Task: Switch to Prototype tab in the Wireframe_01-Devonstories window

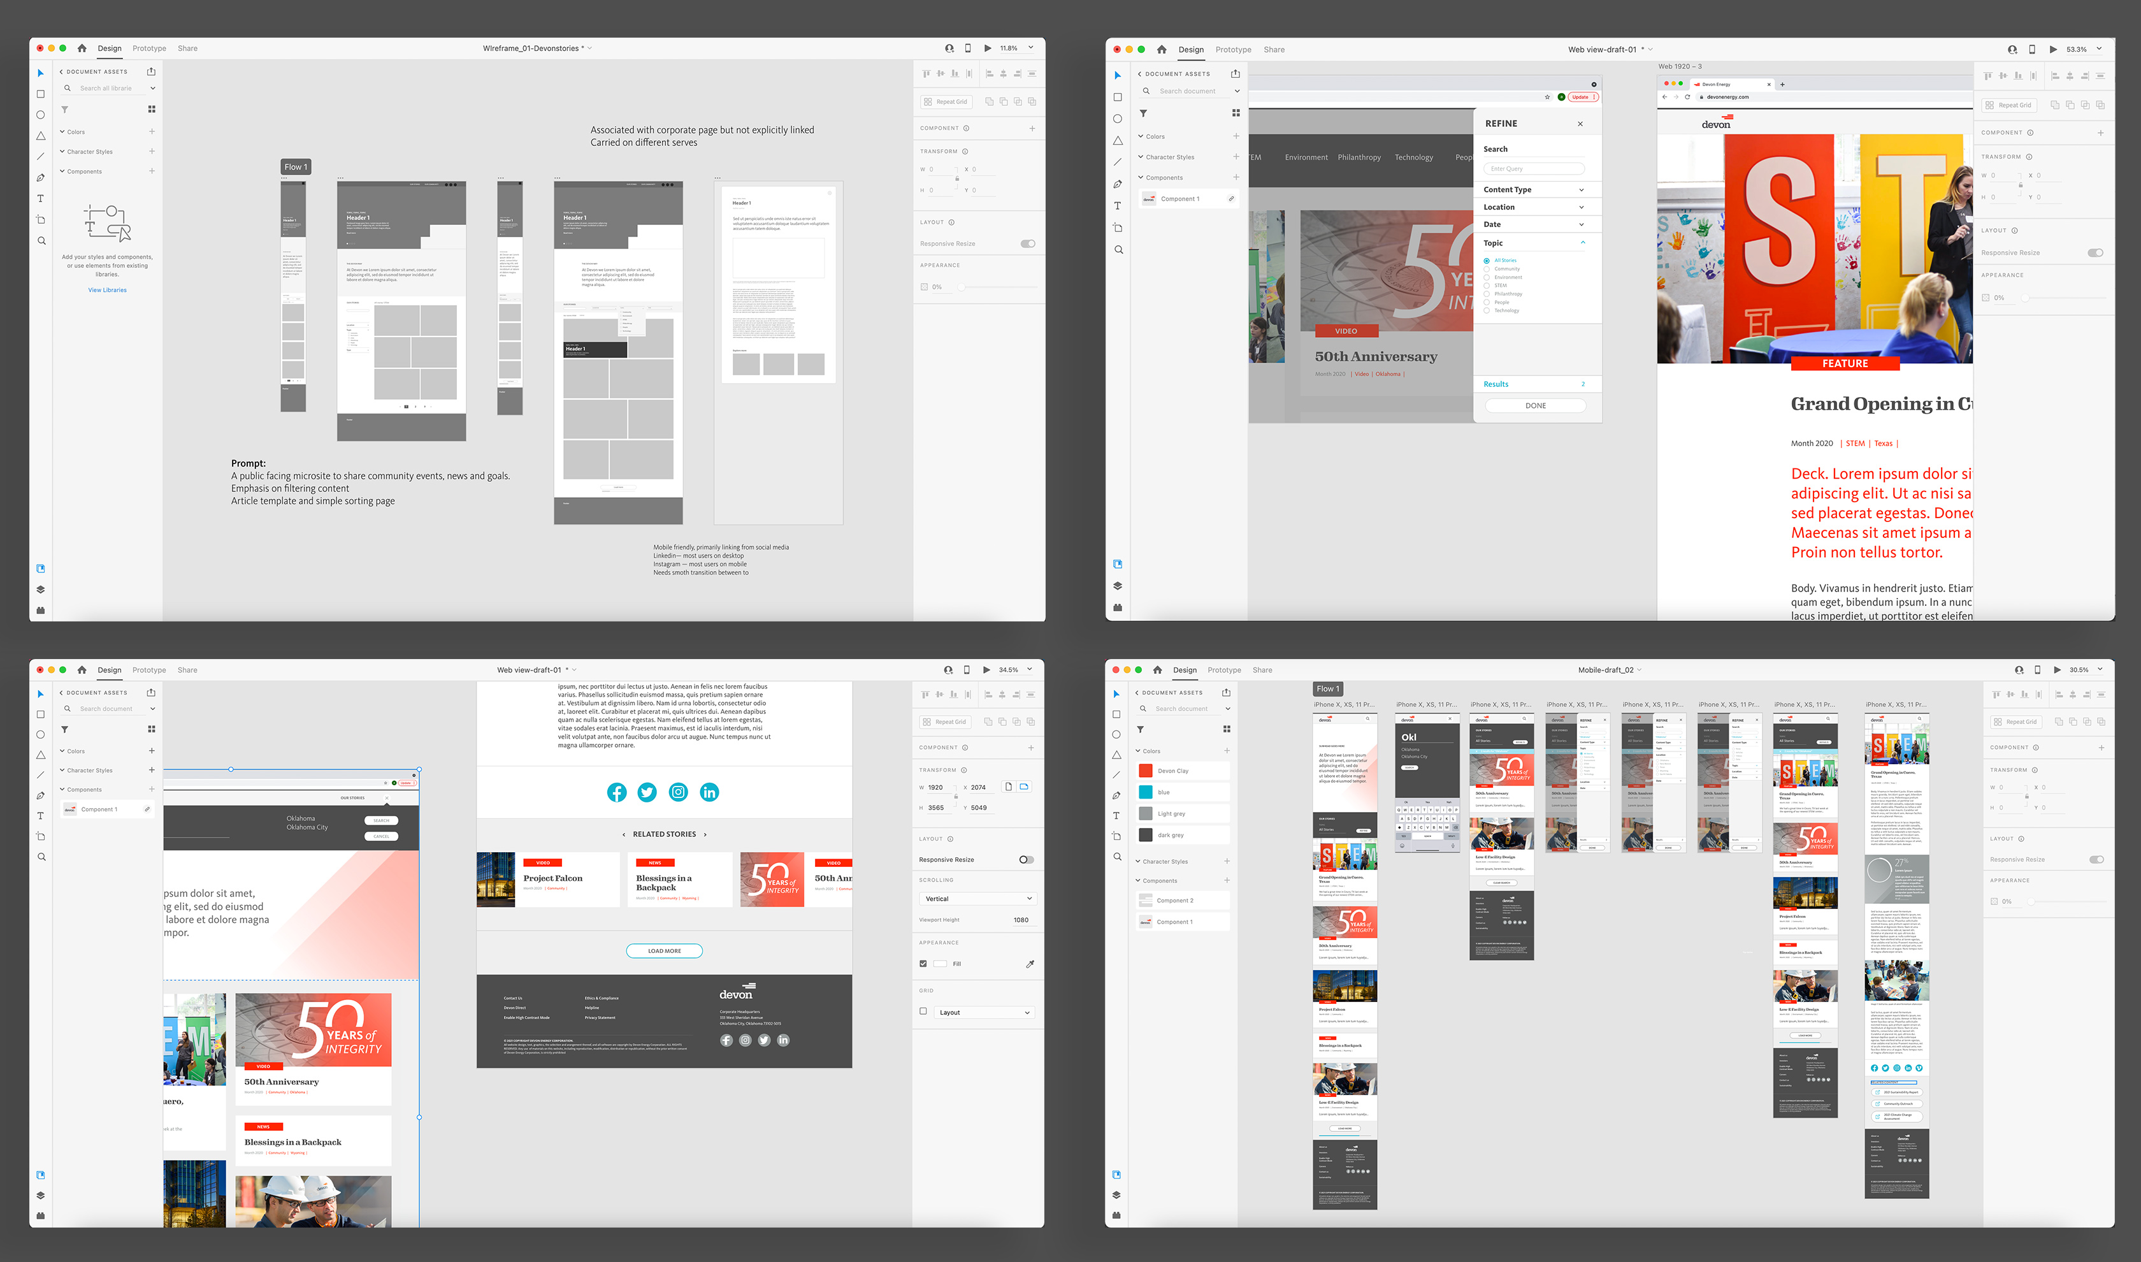Action: click(x=148, y=48)
